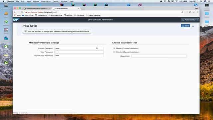Click the extension info icon beside address bar
This screenshot has height=120, width=213.
(x=190, y=12)
